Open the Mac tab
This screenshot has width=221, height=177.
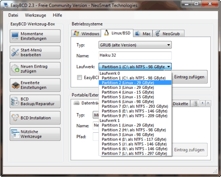(143, 34)
